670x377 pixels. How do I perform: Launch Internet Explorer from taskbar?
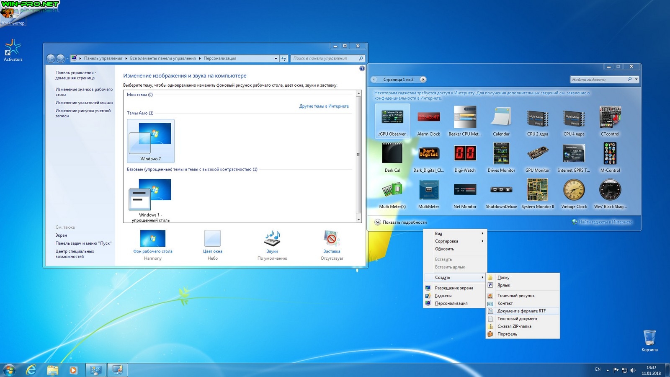31,370
